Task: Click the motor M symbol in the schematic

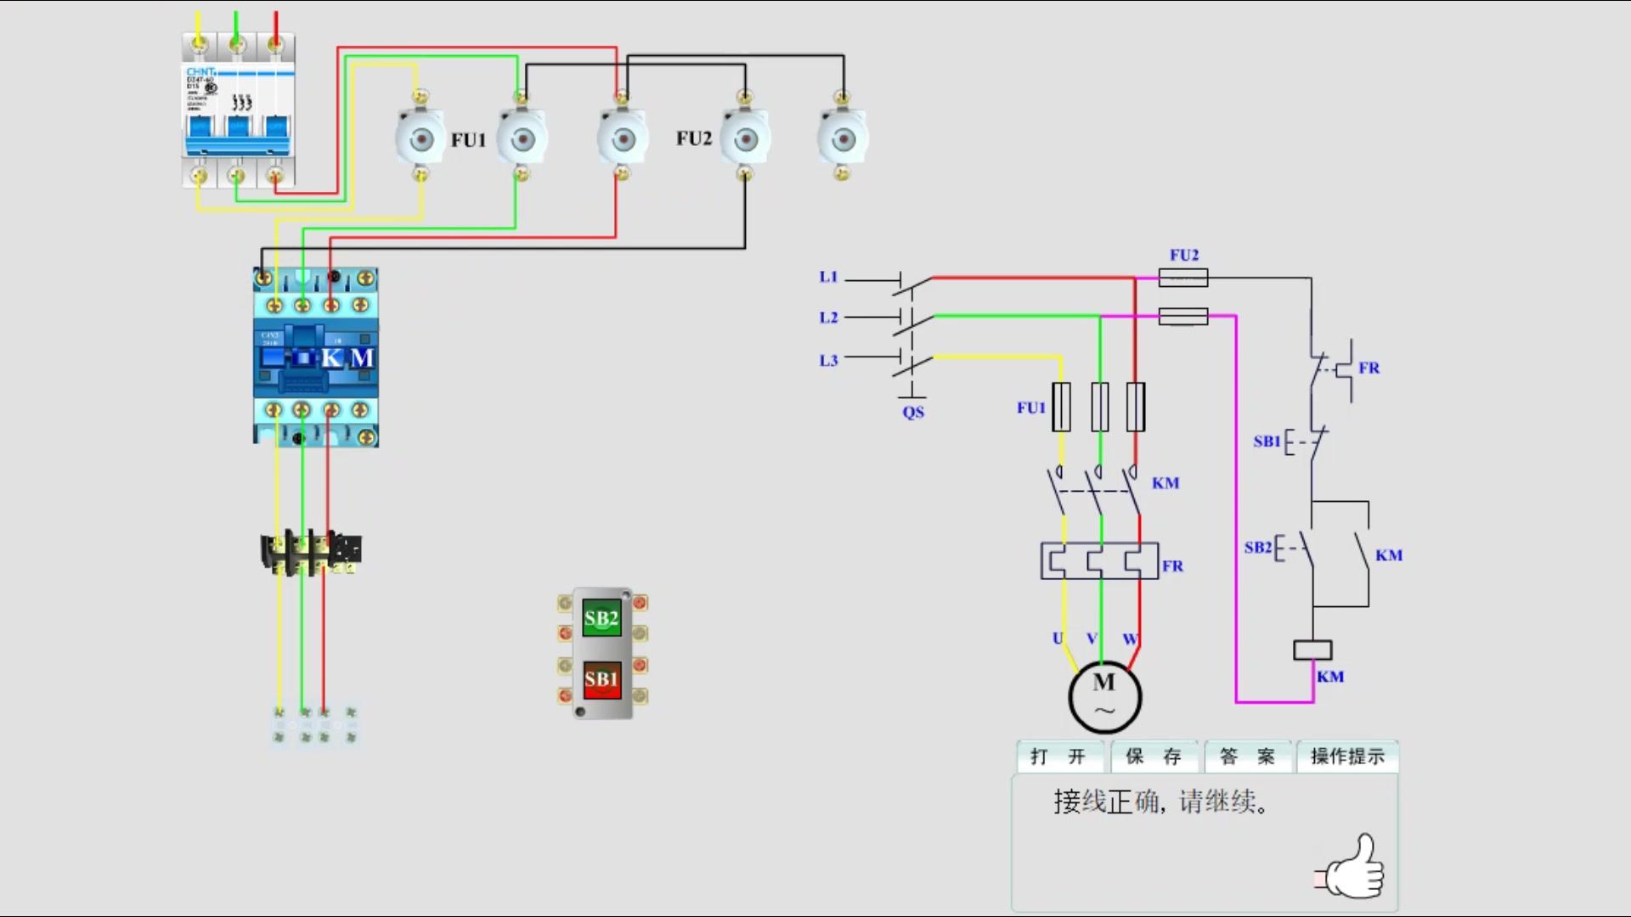Action: pyautogui.click(x=1104, y=697)
